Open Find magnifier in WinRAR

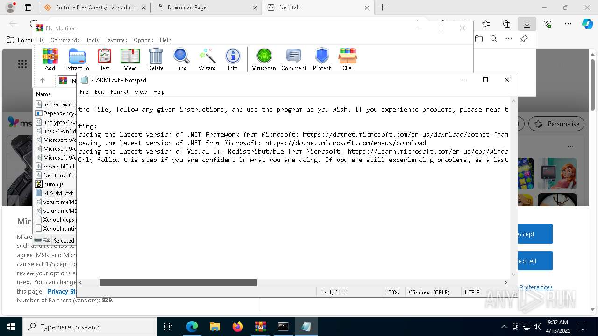181,59
